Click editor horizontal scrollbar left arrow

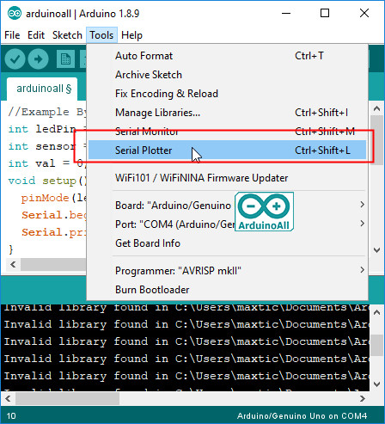point(13,264)
